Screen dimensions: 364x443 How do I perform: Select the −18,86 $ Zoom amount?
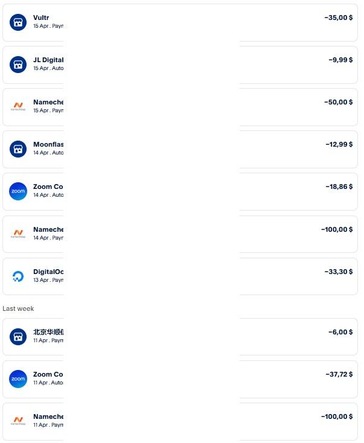(339, 187)
